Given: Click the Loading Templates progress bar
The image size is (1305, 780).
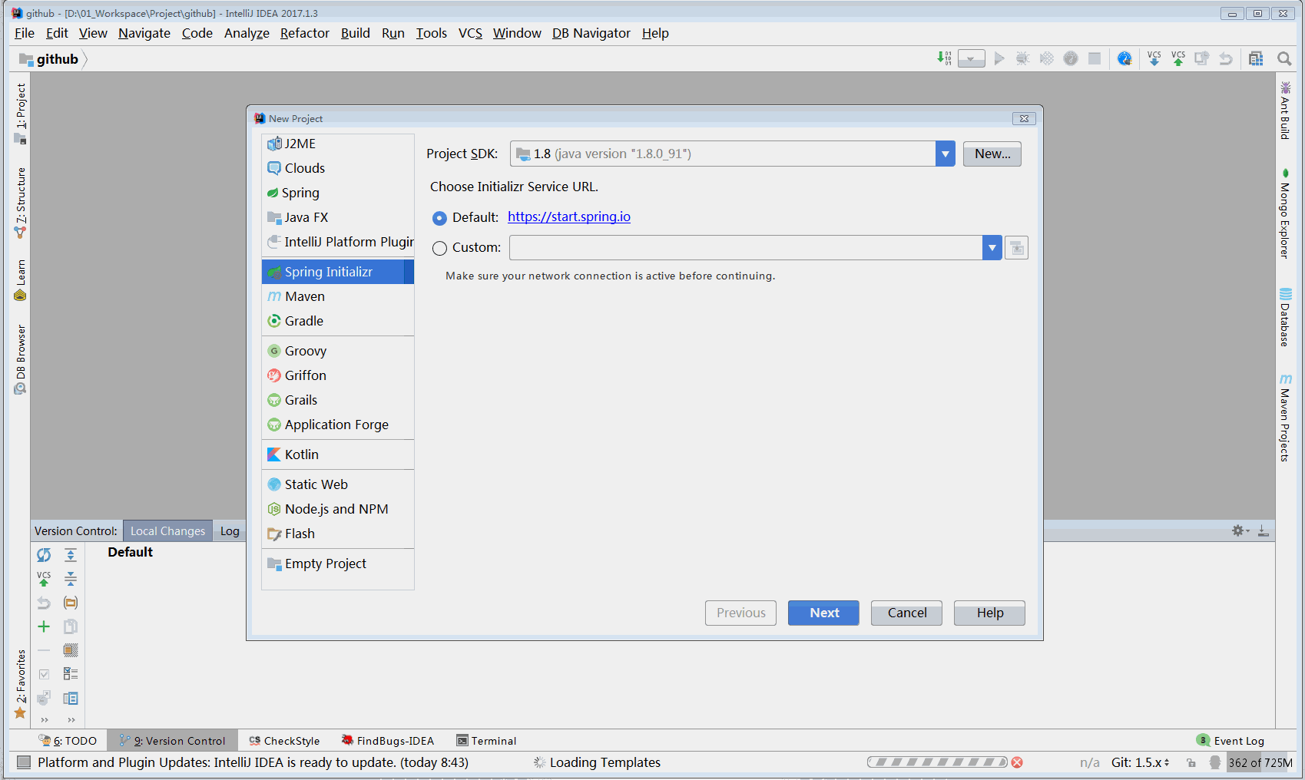Looking at the screenshot, I should [937, 762].
